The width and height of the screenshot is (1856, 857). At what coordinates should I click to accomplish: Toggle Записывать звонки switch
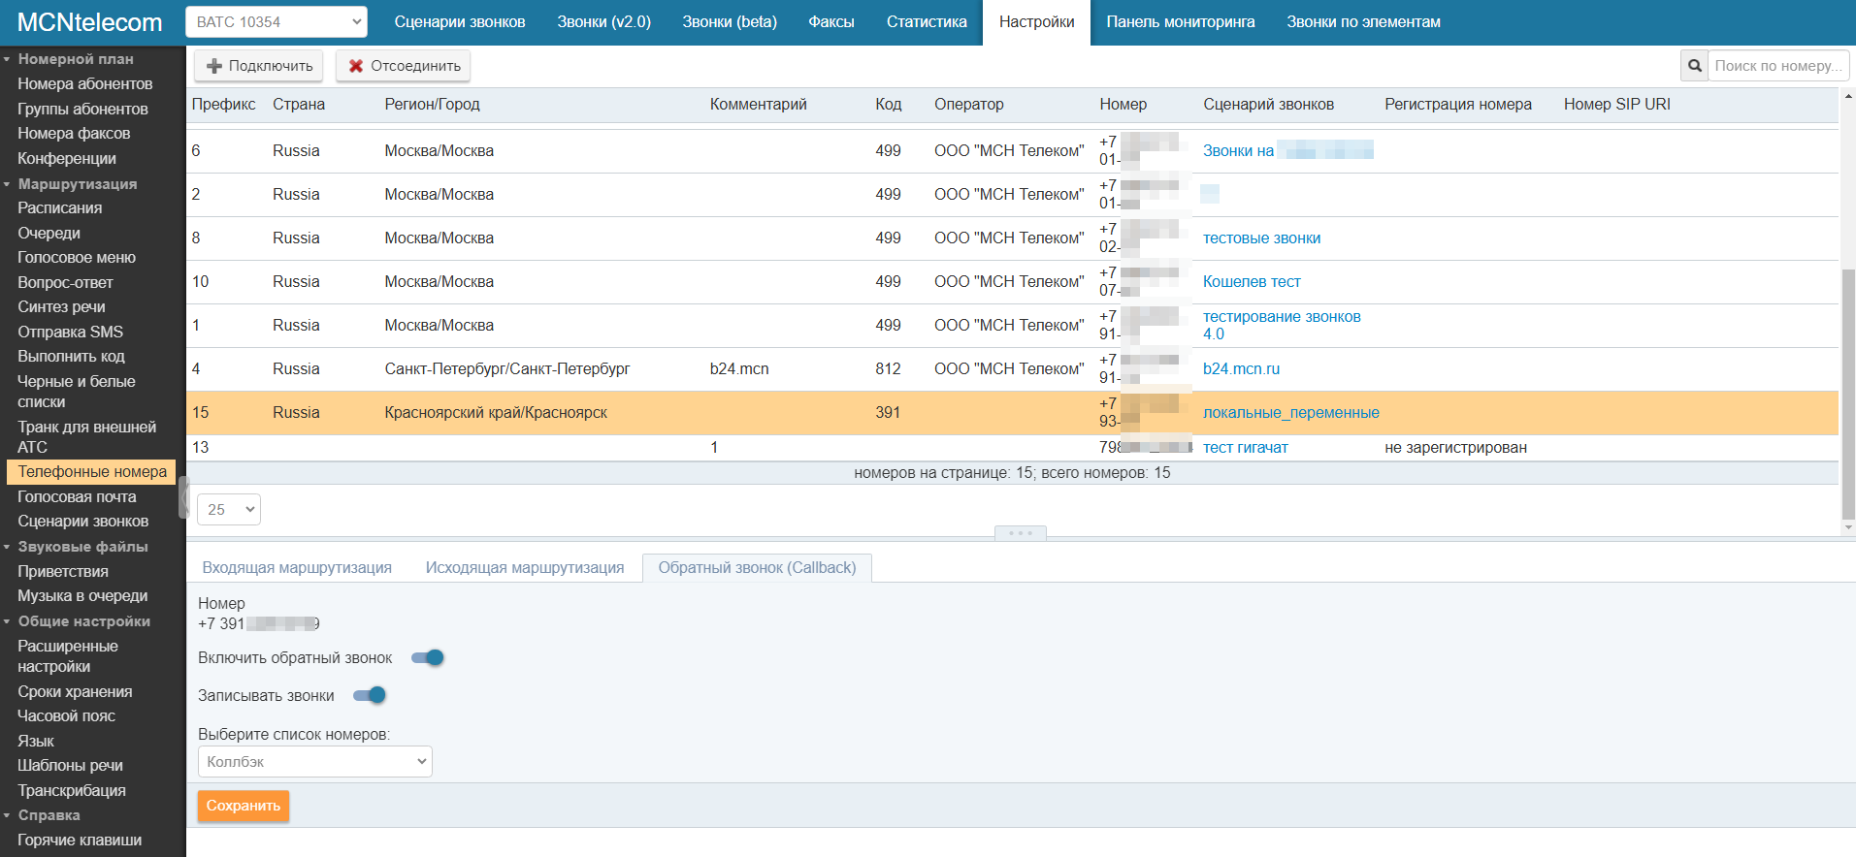(x=370, y=695)
